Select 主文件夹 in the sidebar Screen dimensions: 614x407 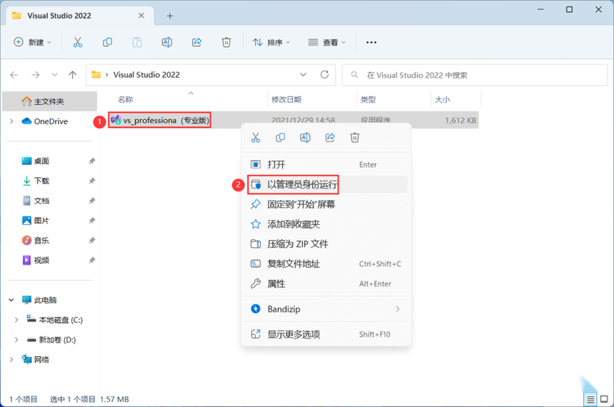[x=50, y=102]
